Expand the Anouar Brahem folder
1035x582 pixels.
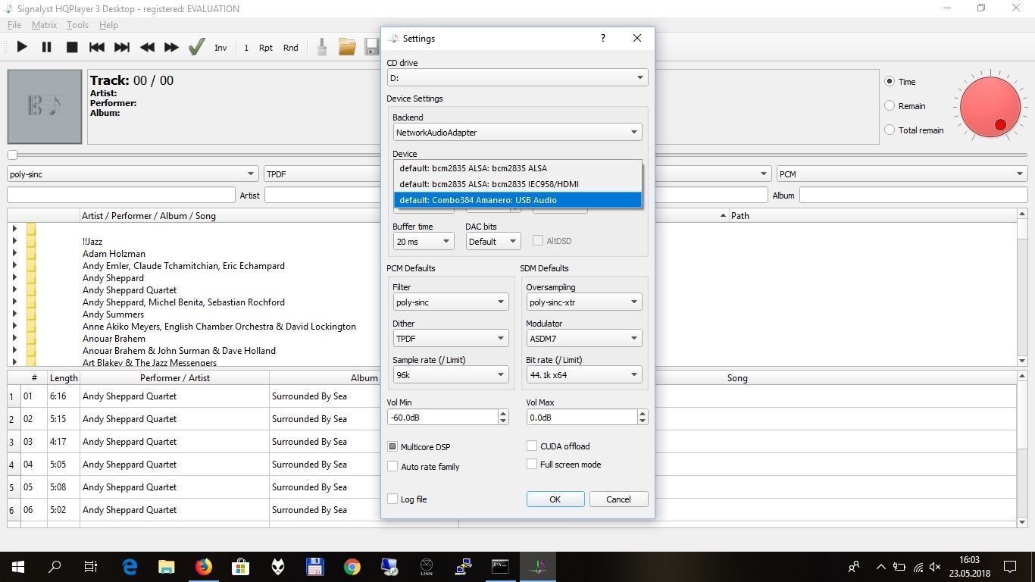pyautogui.click(x=14, y=338)
